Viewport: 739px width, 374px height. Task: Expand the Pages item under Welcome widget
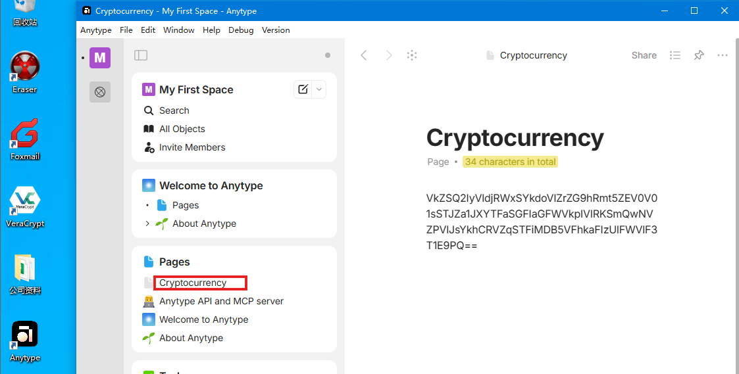click(147, 205)
